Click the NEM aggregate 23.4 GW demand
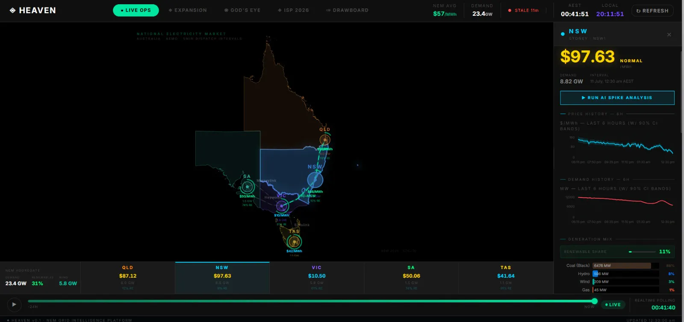The height and width of the screenshot is (322, 684). (x=16, y=284)
